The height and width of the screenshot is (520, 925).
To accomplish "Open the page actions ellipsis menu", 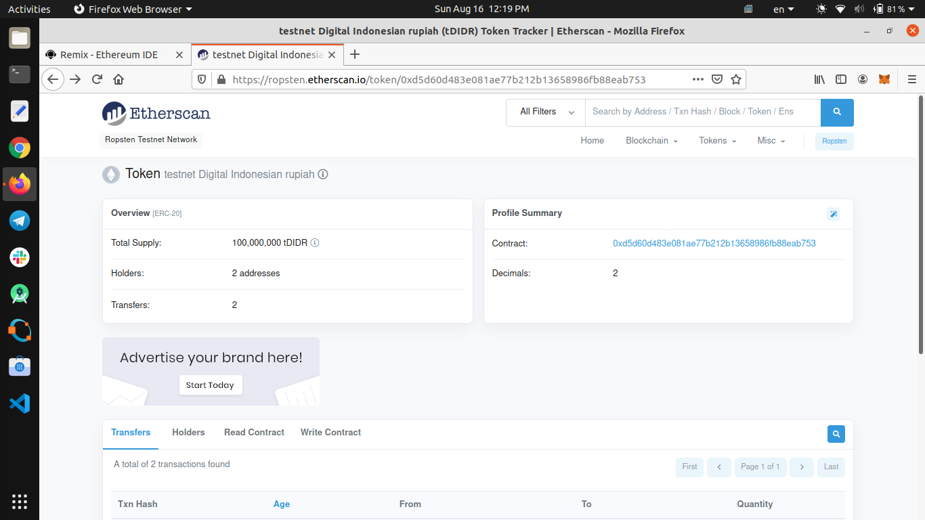I will [x=698, y=79].
